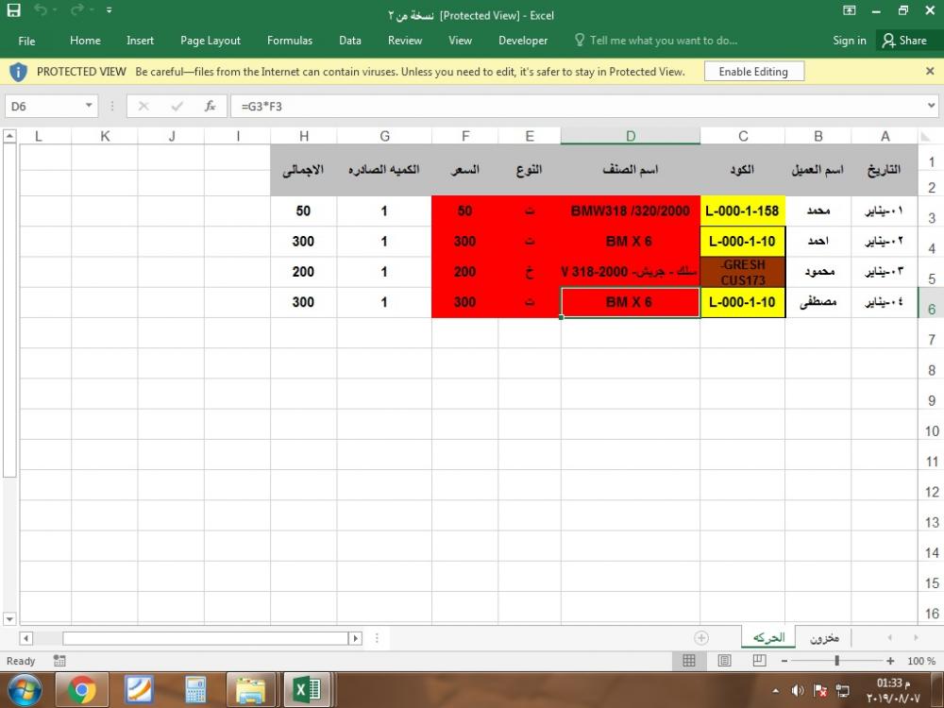This screenshot has width=944, height=708.
Task: Click the Redo arrow icon
Action: 76,10
